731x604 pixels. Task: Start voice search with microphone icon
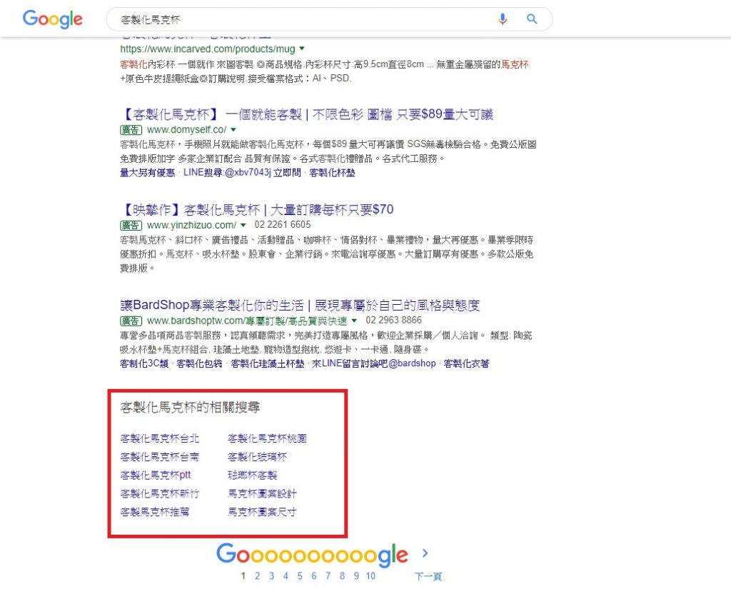tap(503, 19)
